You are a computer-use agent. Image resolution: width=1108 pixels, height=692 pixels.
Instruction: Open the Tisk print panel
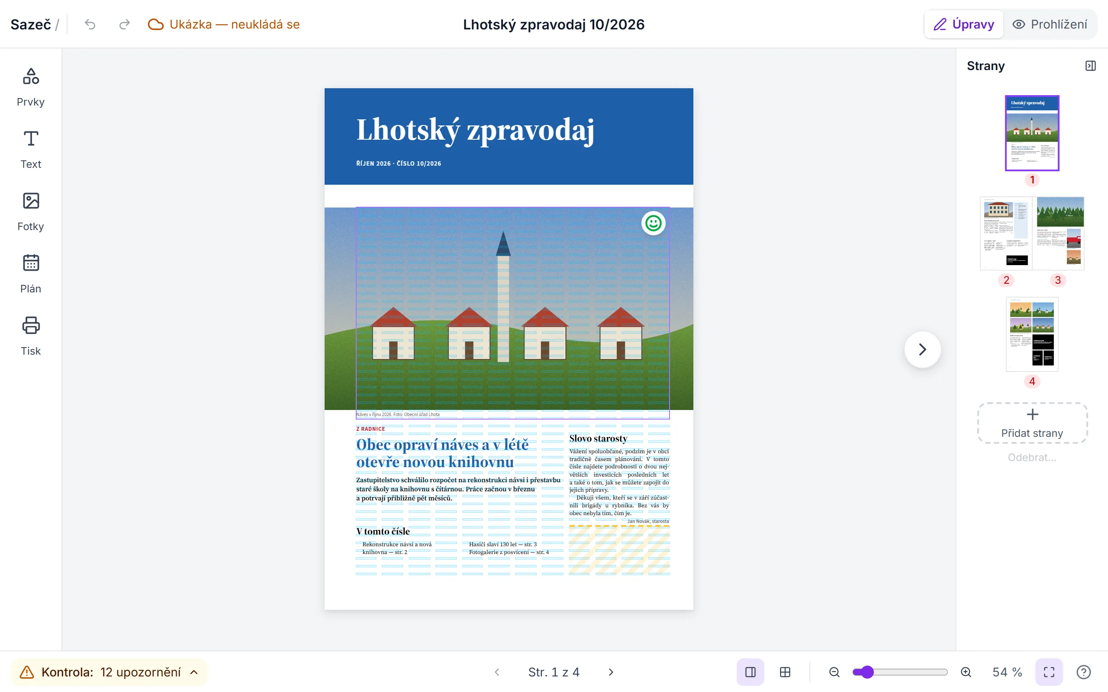point(31,336)
